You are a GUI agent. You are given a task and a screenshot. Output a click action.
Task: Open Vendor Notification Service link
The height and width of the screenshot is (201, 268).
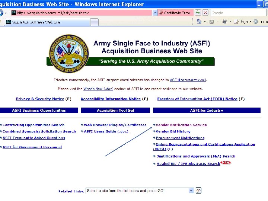point(181,125)
